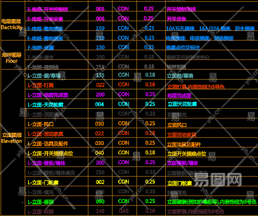Select the '地坪图层 Floor' group label

[12, 58]
